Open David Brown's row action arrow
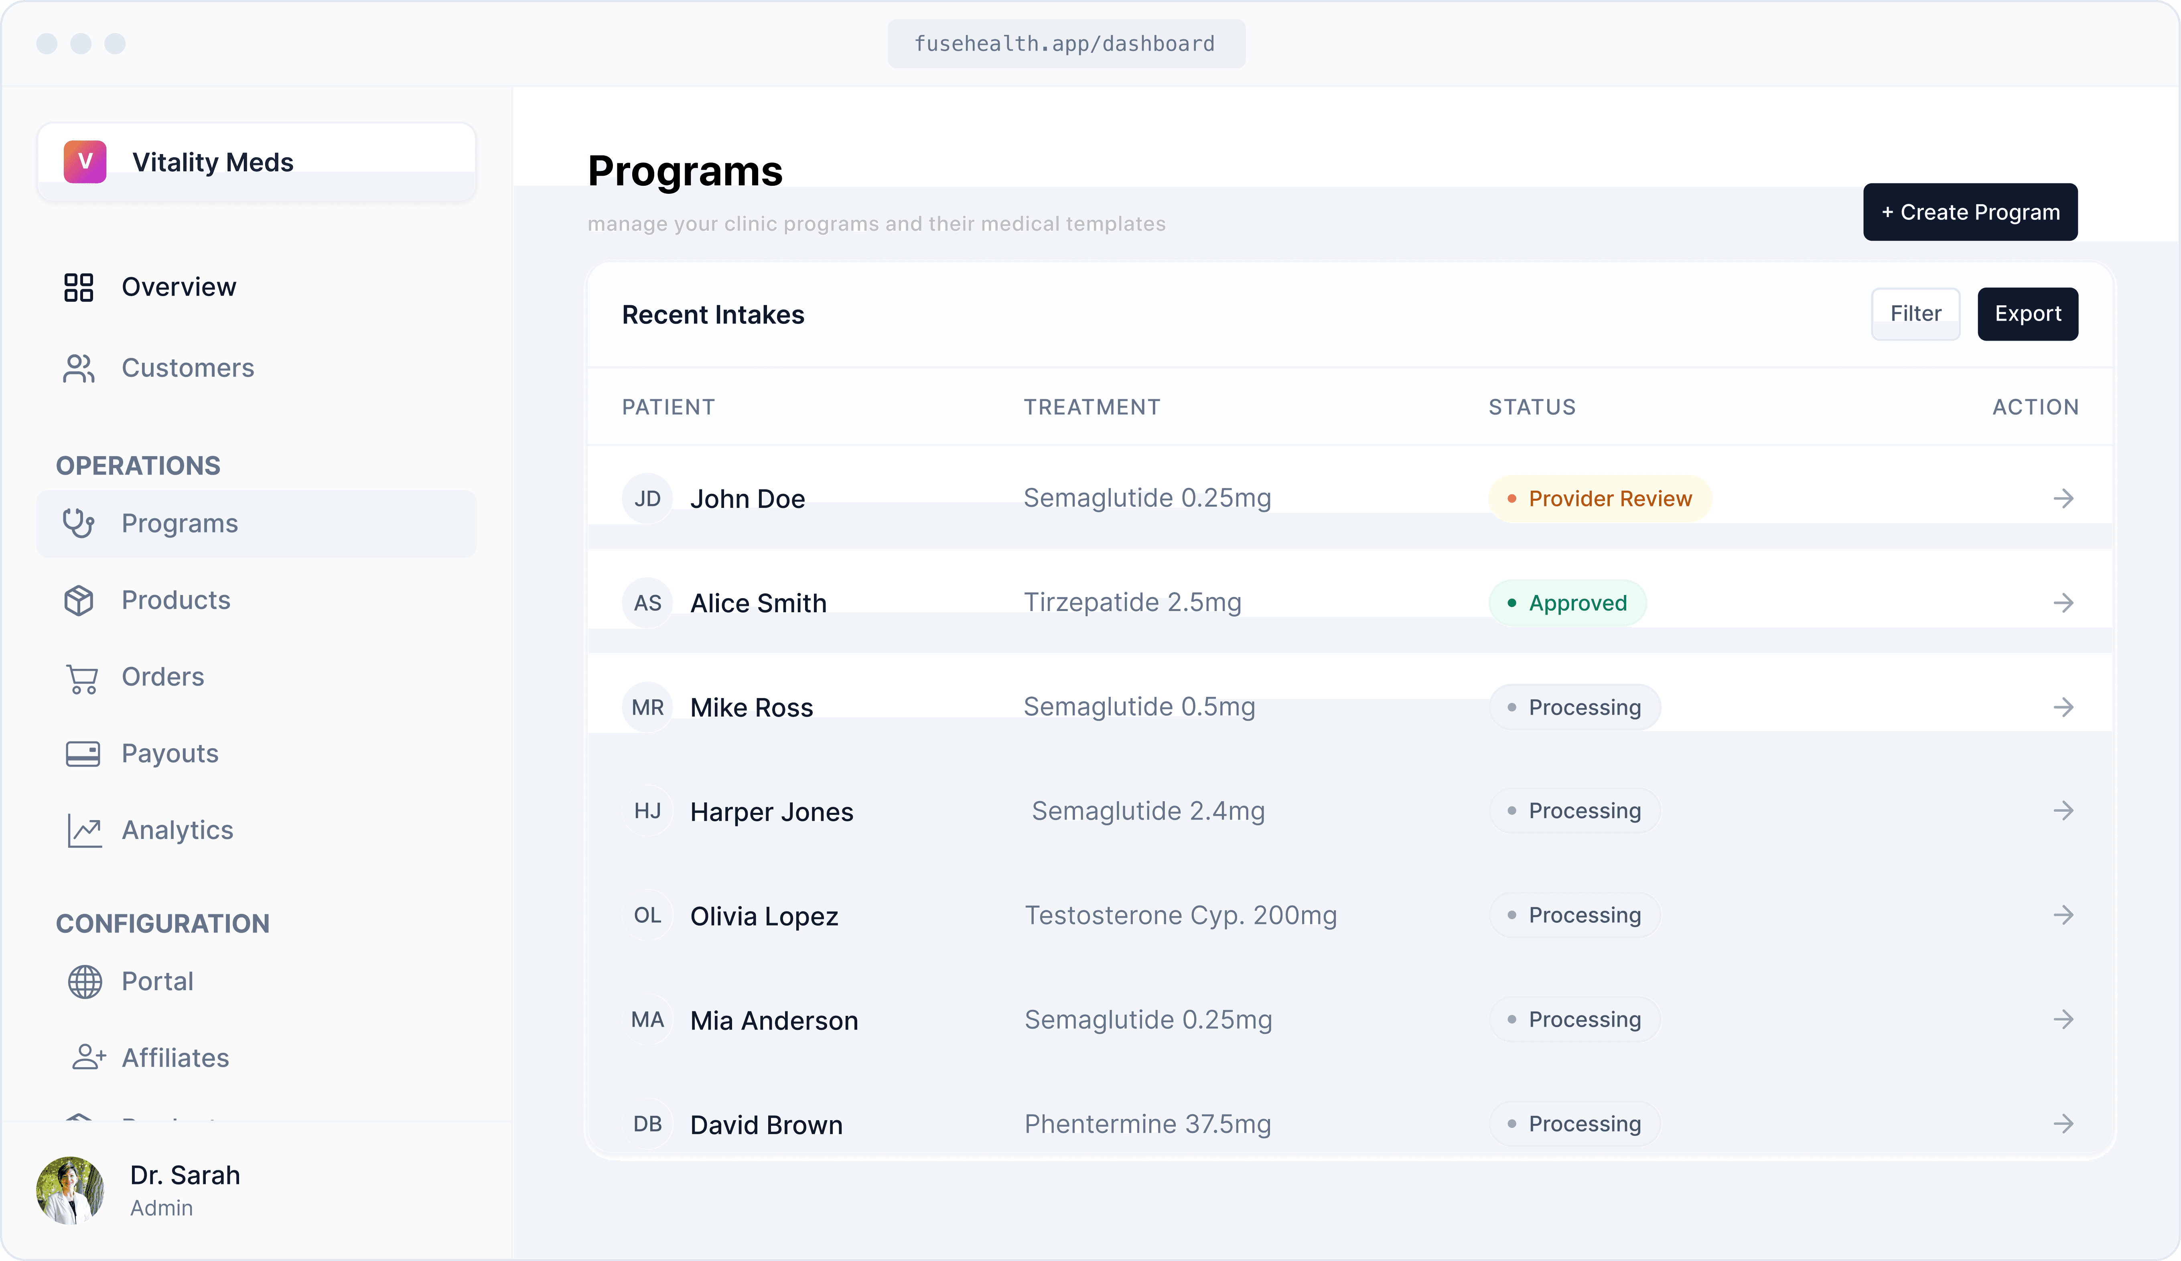Image resolution: width=2181 pixels, height=1261 pixels. tap(2063, 1124)
